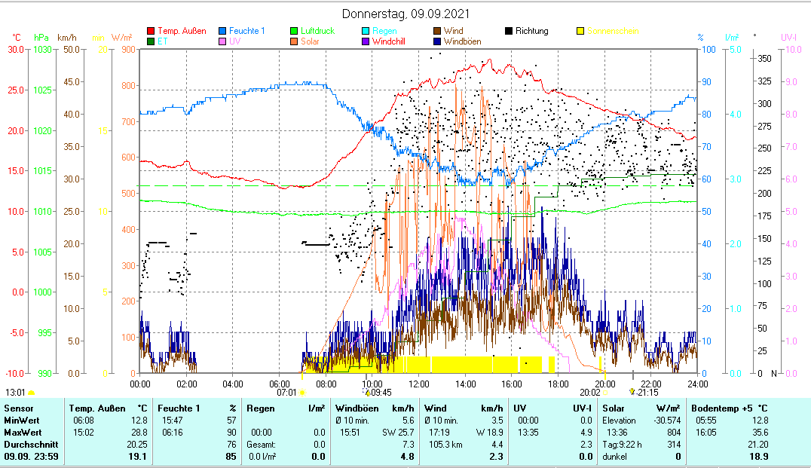
Task: Click the Regen table header
Action: (x=262, y=408)
